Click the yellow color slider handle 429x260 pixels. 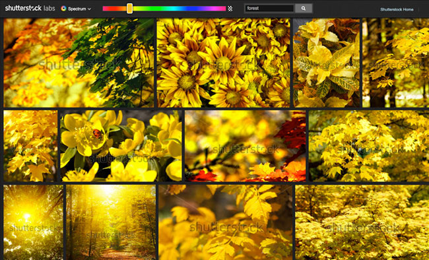pos(129,9)
